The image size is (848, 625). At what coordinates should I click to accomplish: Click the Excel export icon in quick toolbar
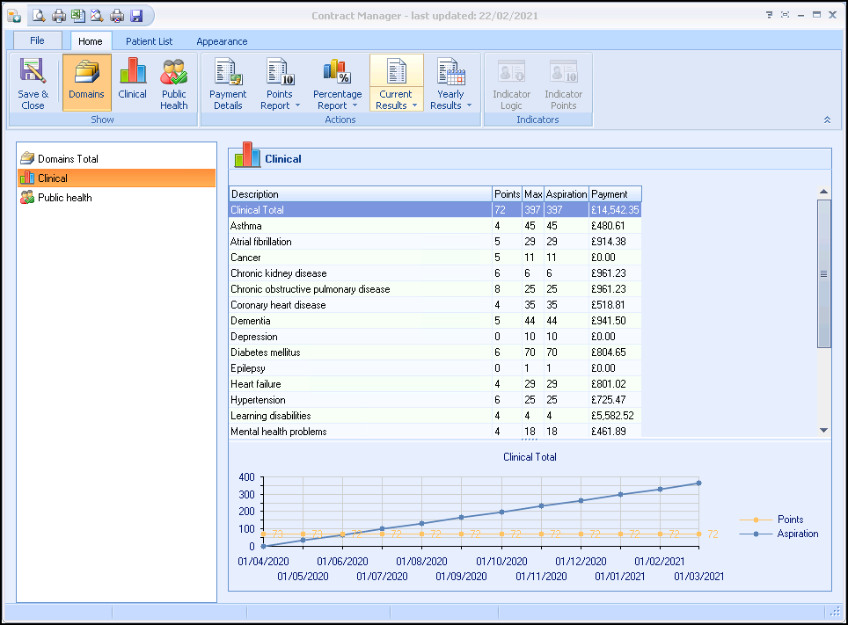coord(77,15)
